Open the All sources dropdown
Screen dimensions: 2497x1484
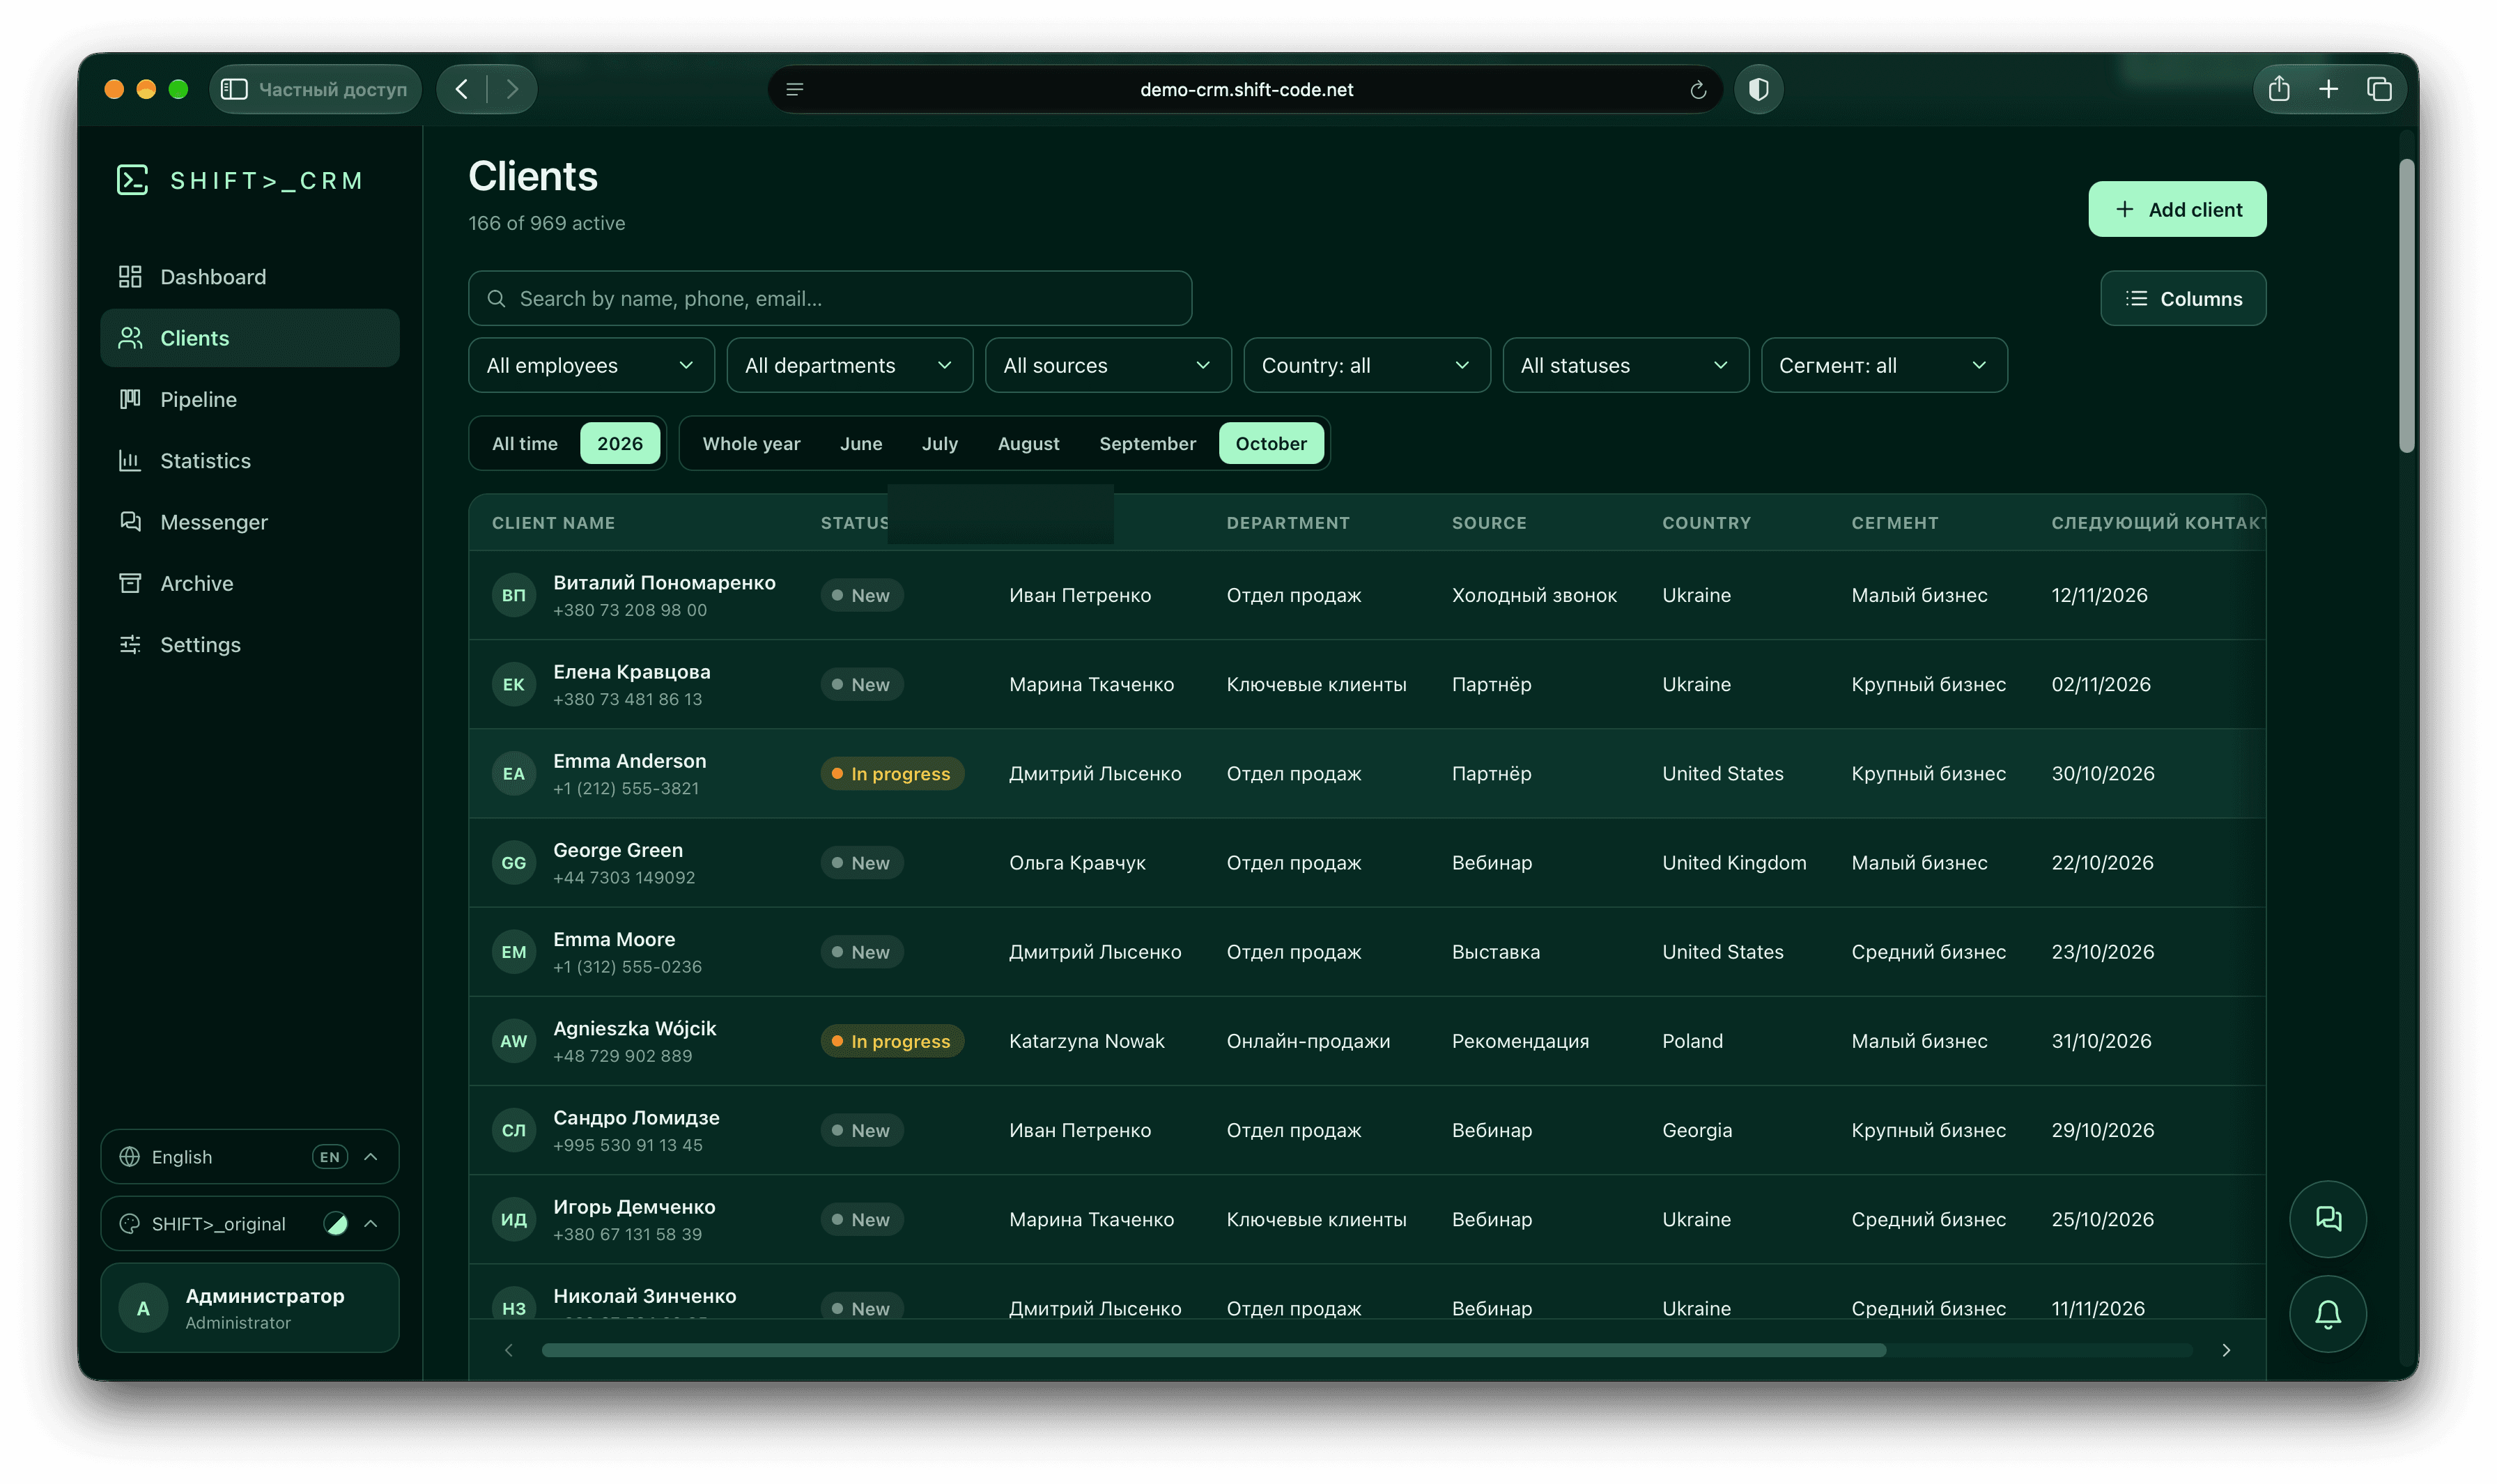coord(1108,365)
